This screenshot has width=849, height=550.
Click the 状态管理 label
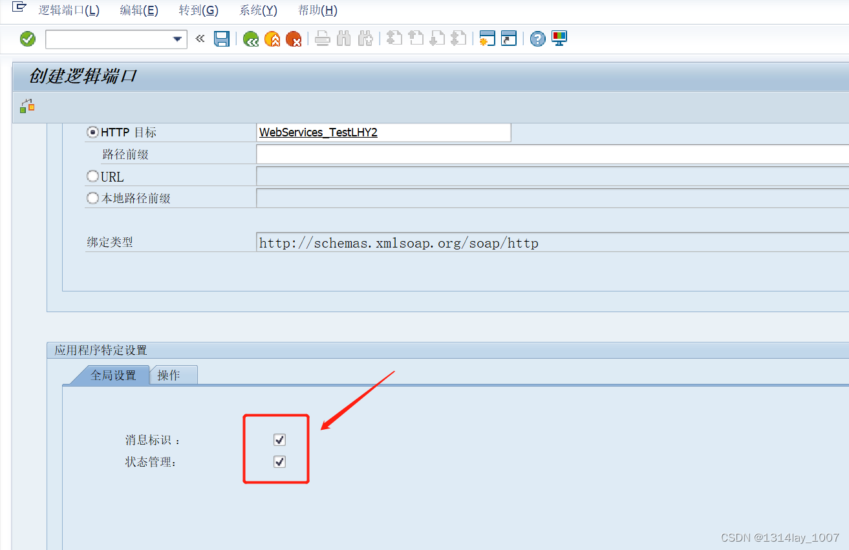(151, 462)
